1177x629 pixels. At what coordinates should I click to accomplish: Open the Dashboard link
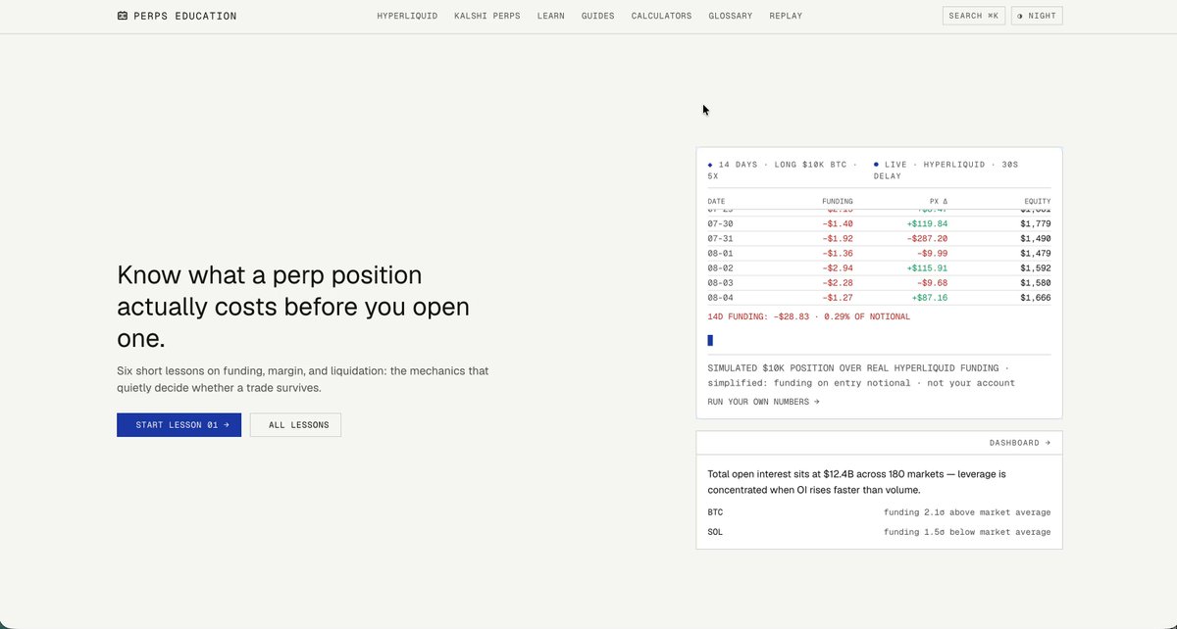pos(1020,443)
